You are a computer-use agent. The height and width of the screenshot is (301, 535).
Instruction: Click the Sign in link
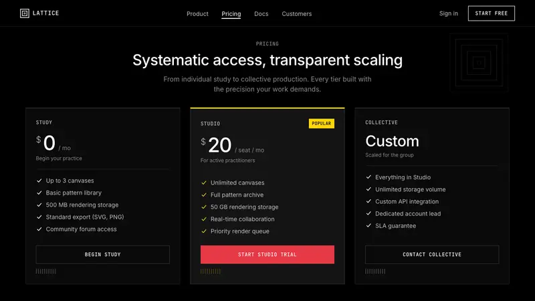point(448,13)
